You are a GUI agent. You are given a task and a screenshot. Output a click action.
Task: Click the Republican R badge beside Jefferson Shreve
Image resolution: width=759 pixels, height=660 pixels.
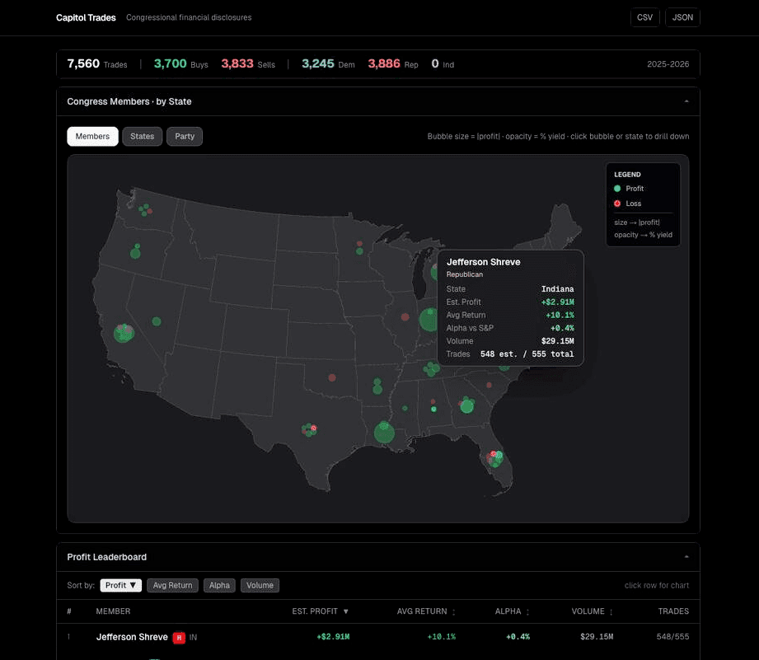[180, 637]
